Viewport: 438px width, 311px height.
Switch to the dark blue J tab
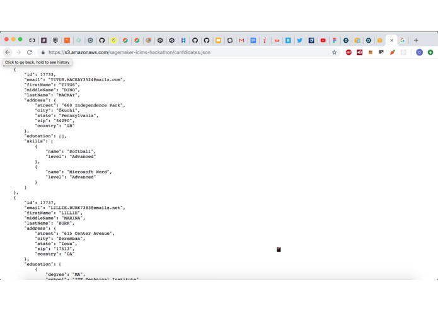[311, 40]
